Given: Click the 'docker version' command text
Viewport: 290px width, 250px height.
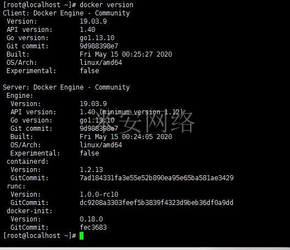Looking at the screenshot, I should point(107,5).
